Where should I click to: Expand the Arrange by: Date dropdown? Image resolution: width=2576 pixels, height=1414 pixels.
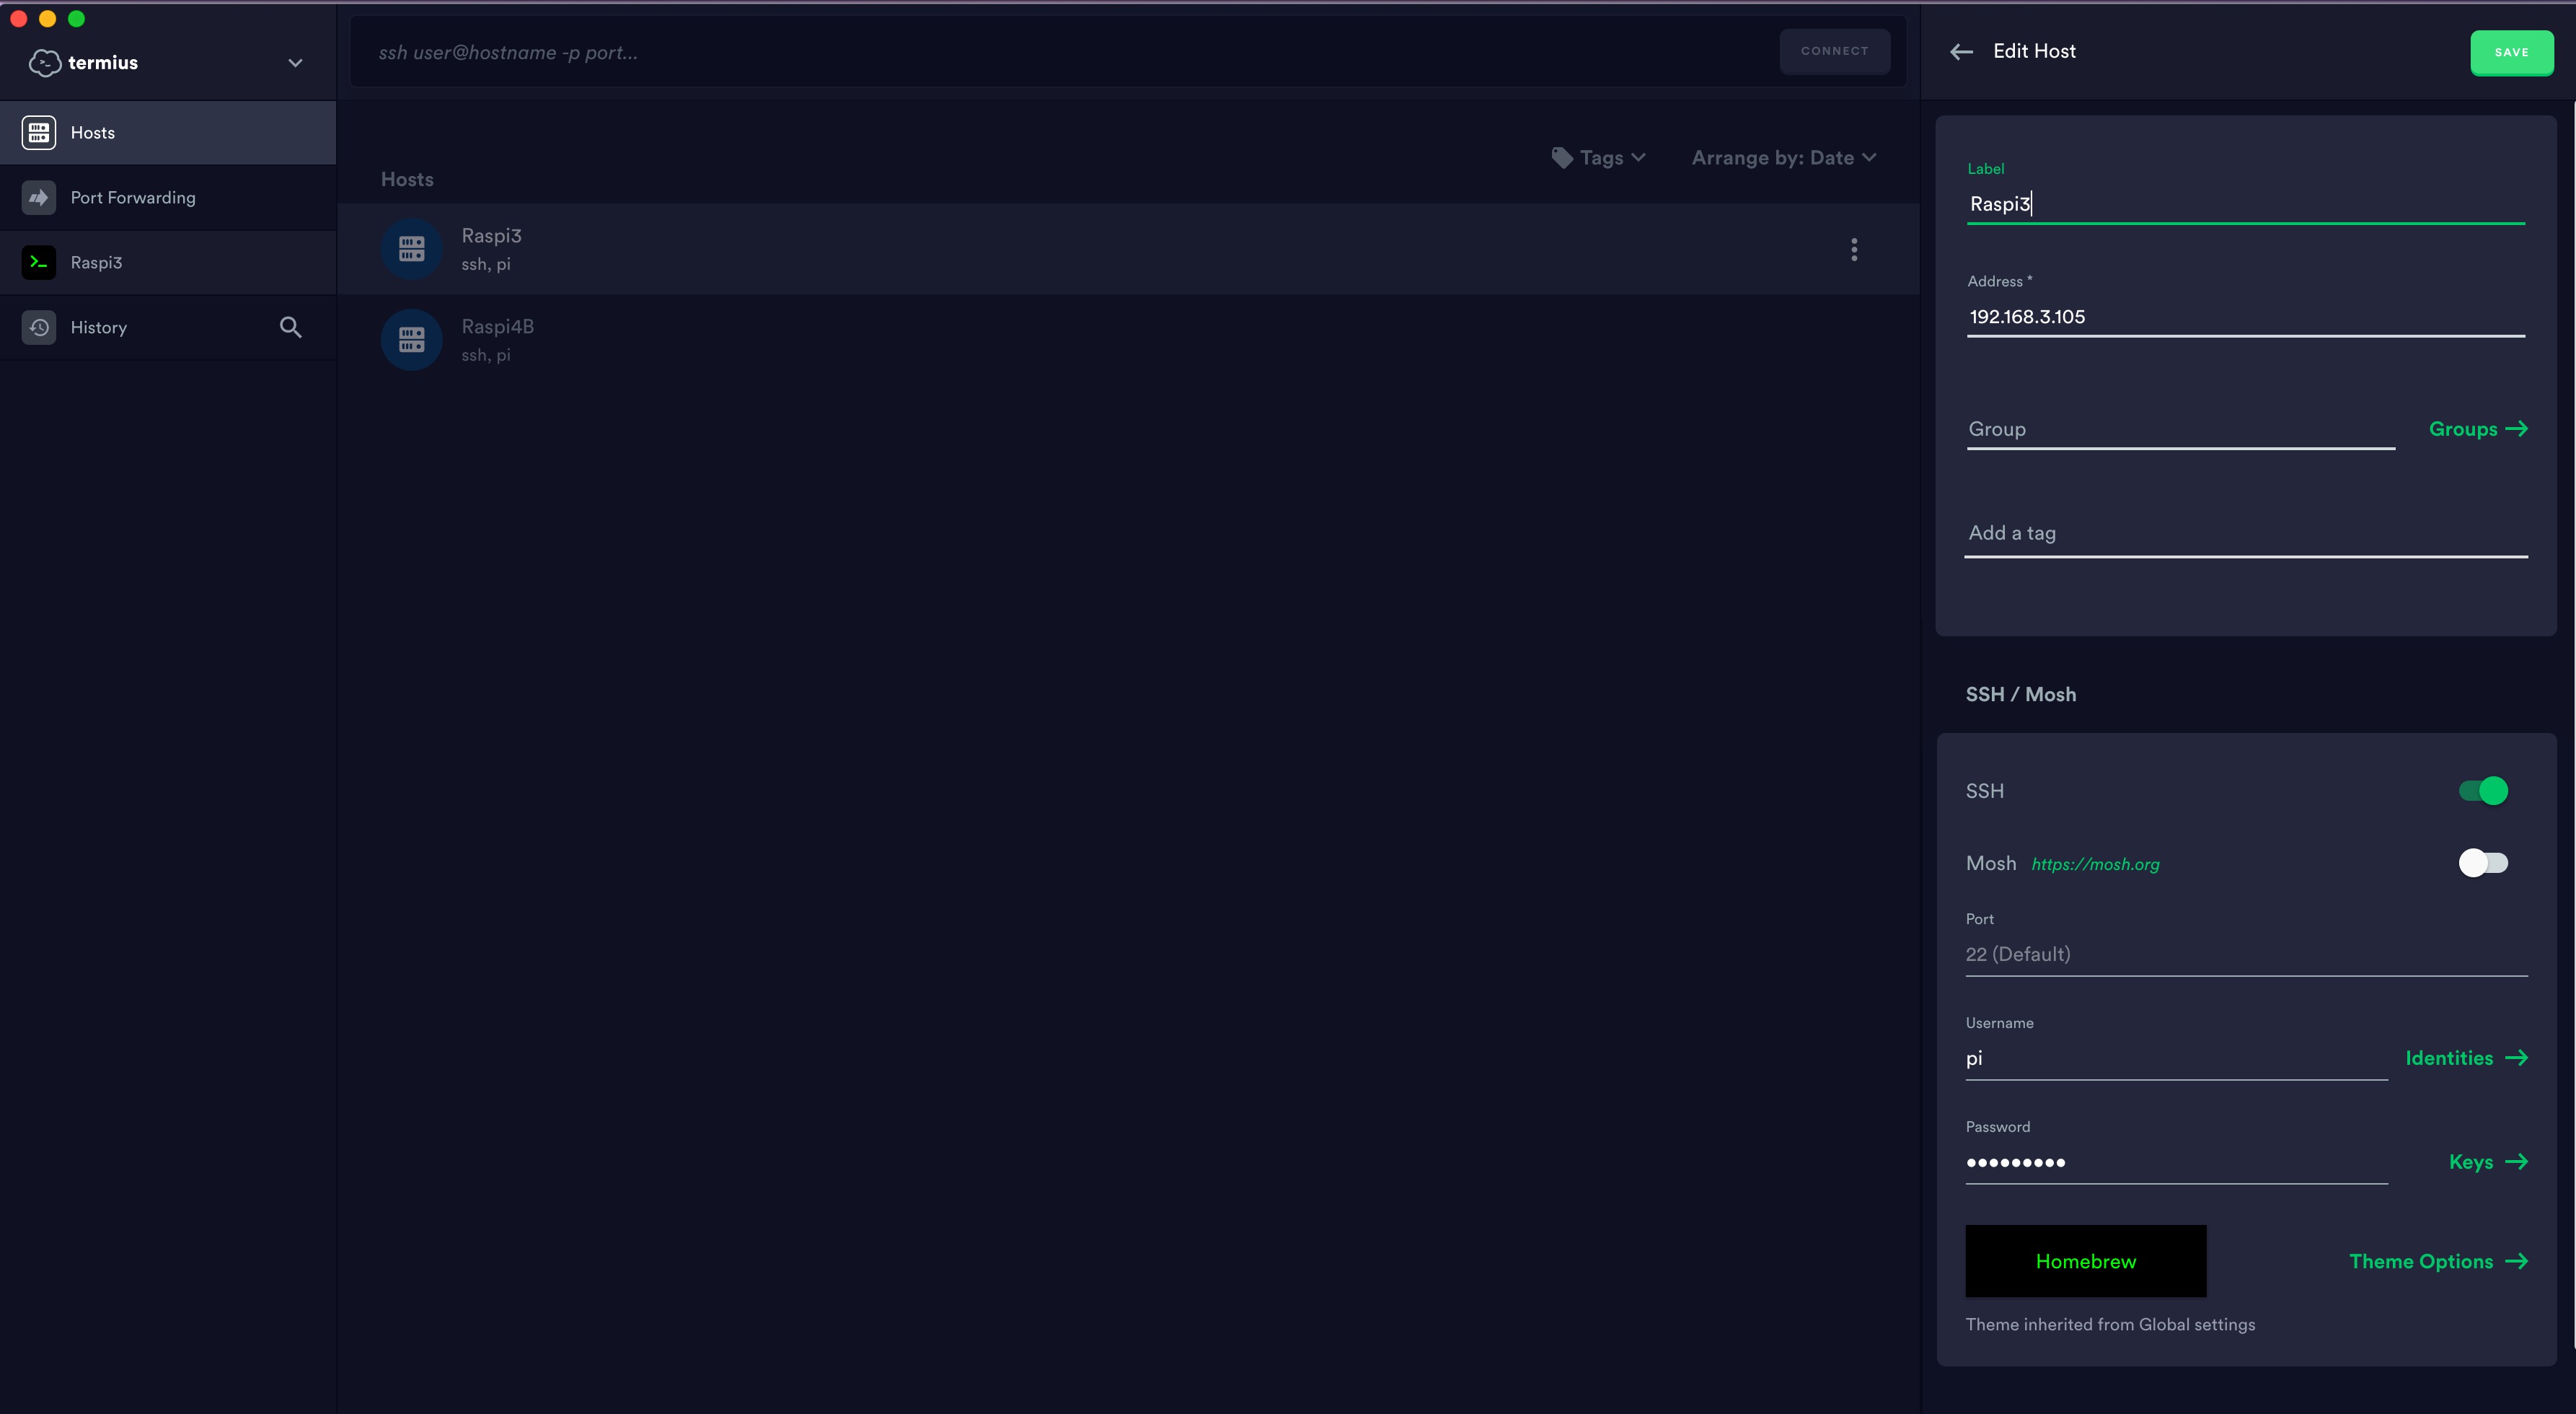point(1783,158)
